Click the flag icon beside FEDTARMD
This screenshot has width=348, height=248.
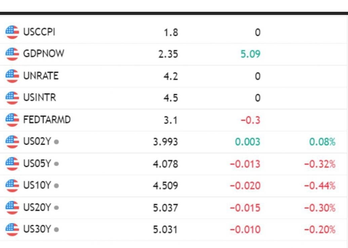(x=12, y=120)
